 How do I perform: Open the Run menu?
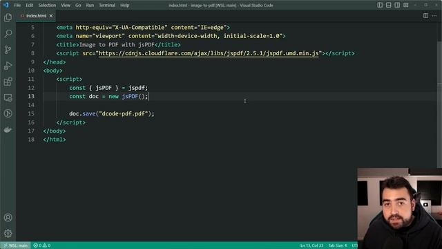(x=90, y=5)
